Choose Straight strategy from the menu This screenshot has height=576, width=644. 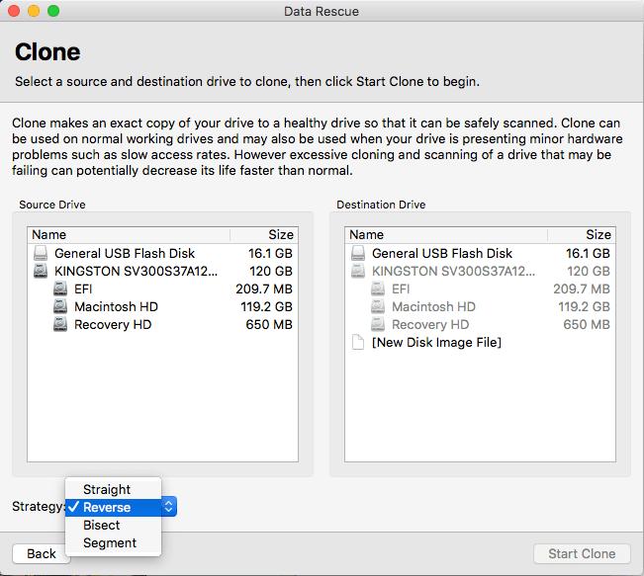(114, 489)
